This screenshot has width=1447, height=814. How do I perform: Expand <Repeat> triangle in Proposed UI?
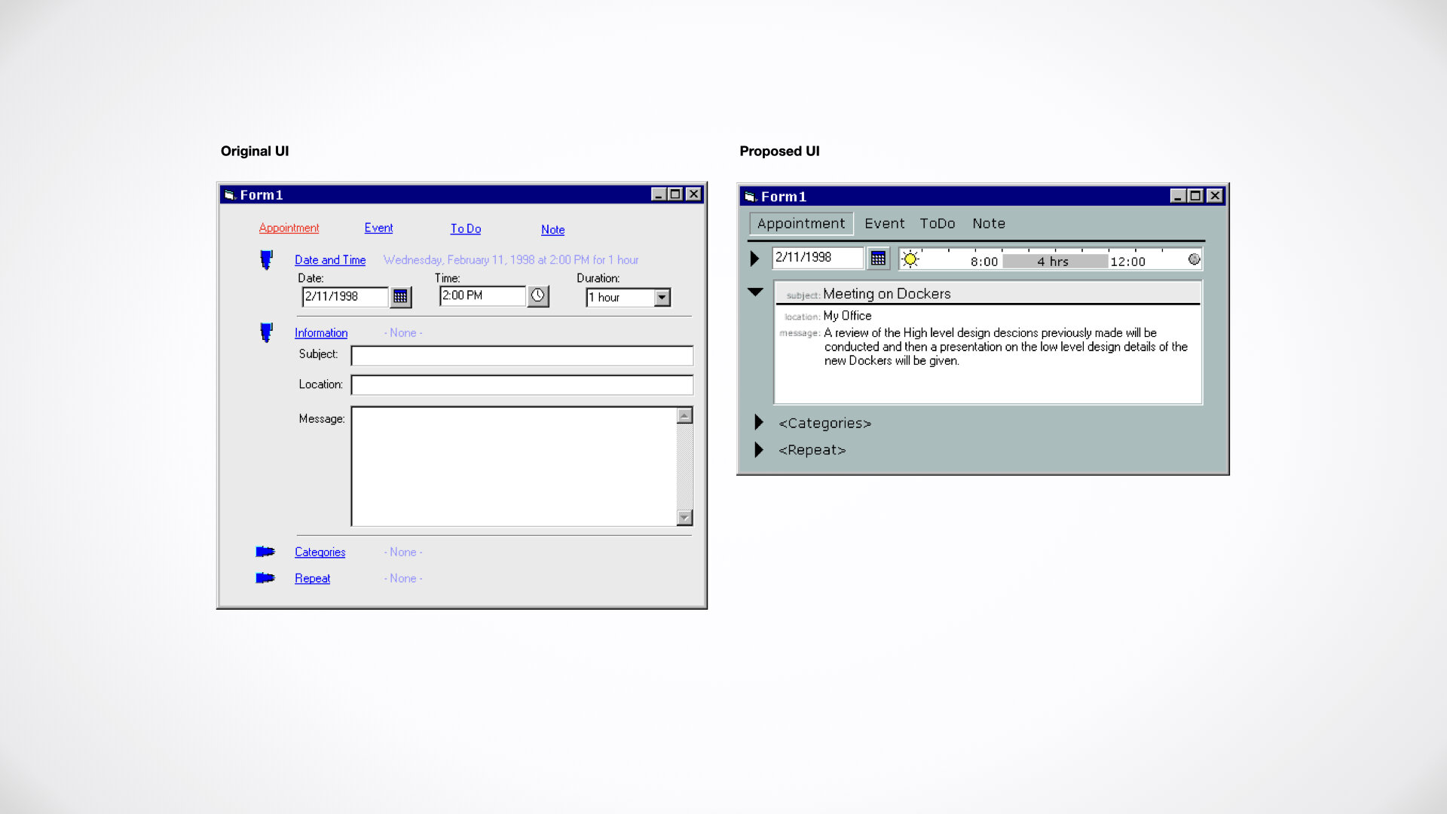[759, 449]
